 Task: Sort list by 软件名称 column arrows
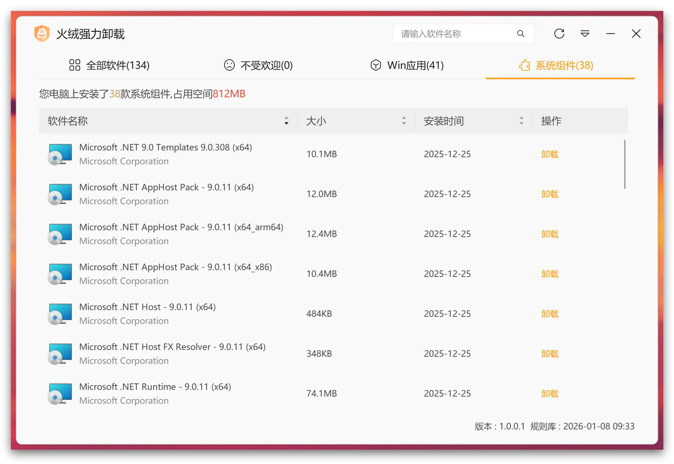pyautogui.click(x=286, y=121)
